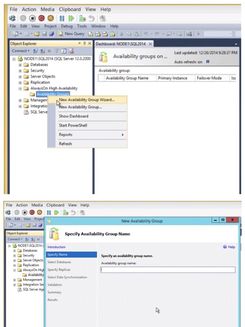Pause auto refresh on the dashboard
Screen dimensions: 245x327
click(x=208, y=62)
